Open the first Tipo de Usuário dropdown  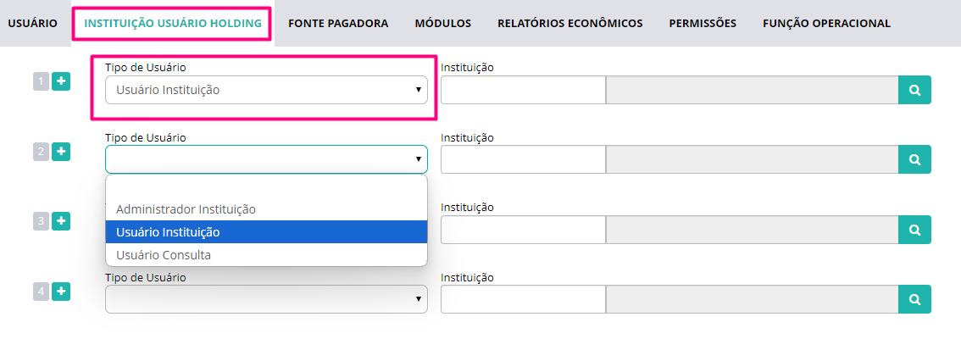(266, 90)
